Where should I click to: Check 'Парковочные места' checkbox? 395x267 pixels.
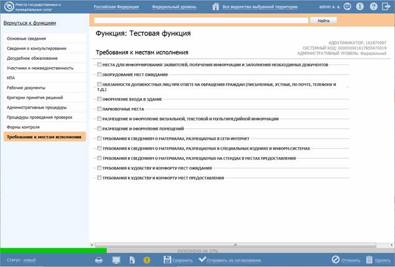(100, 109)
